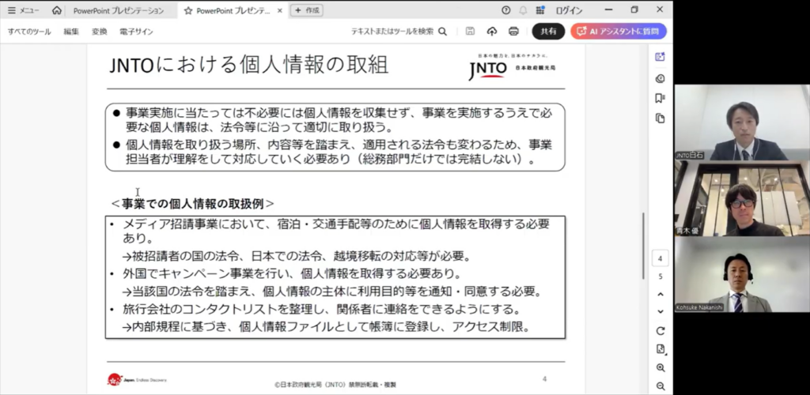Click the search field for text or tools

pos(398,32)
